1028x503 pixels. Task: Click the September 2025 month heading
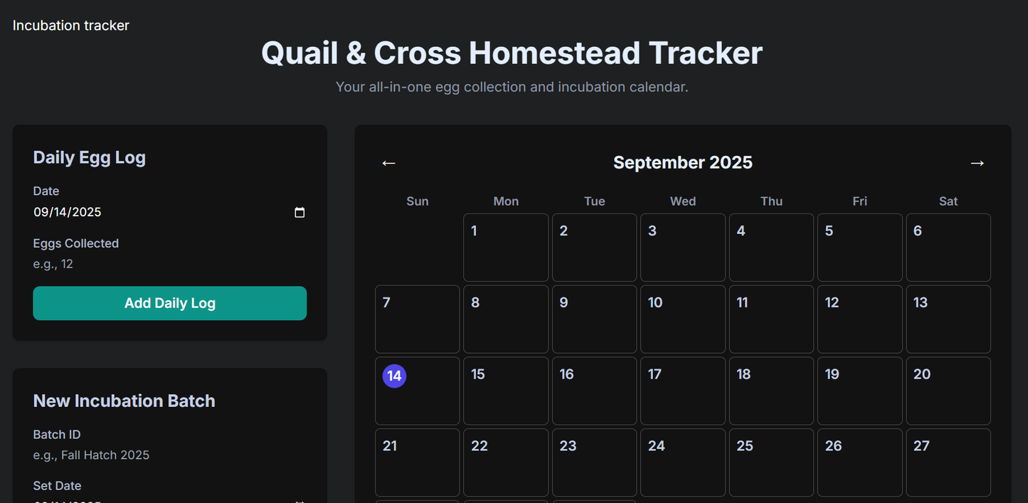[x=682, y=163]
